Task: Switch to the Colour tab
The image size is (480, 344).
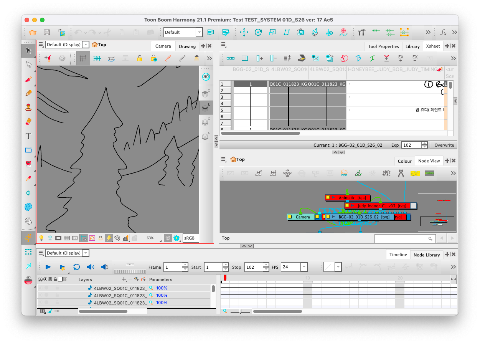Action: [404, 161]
